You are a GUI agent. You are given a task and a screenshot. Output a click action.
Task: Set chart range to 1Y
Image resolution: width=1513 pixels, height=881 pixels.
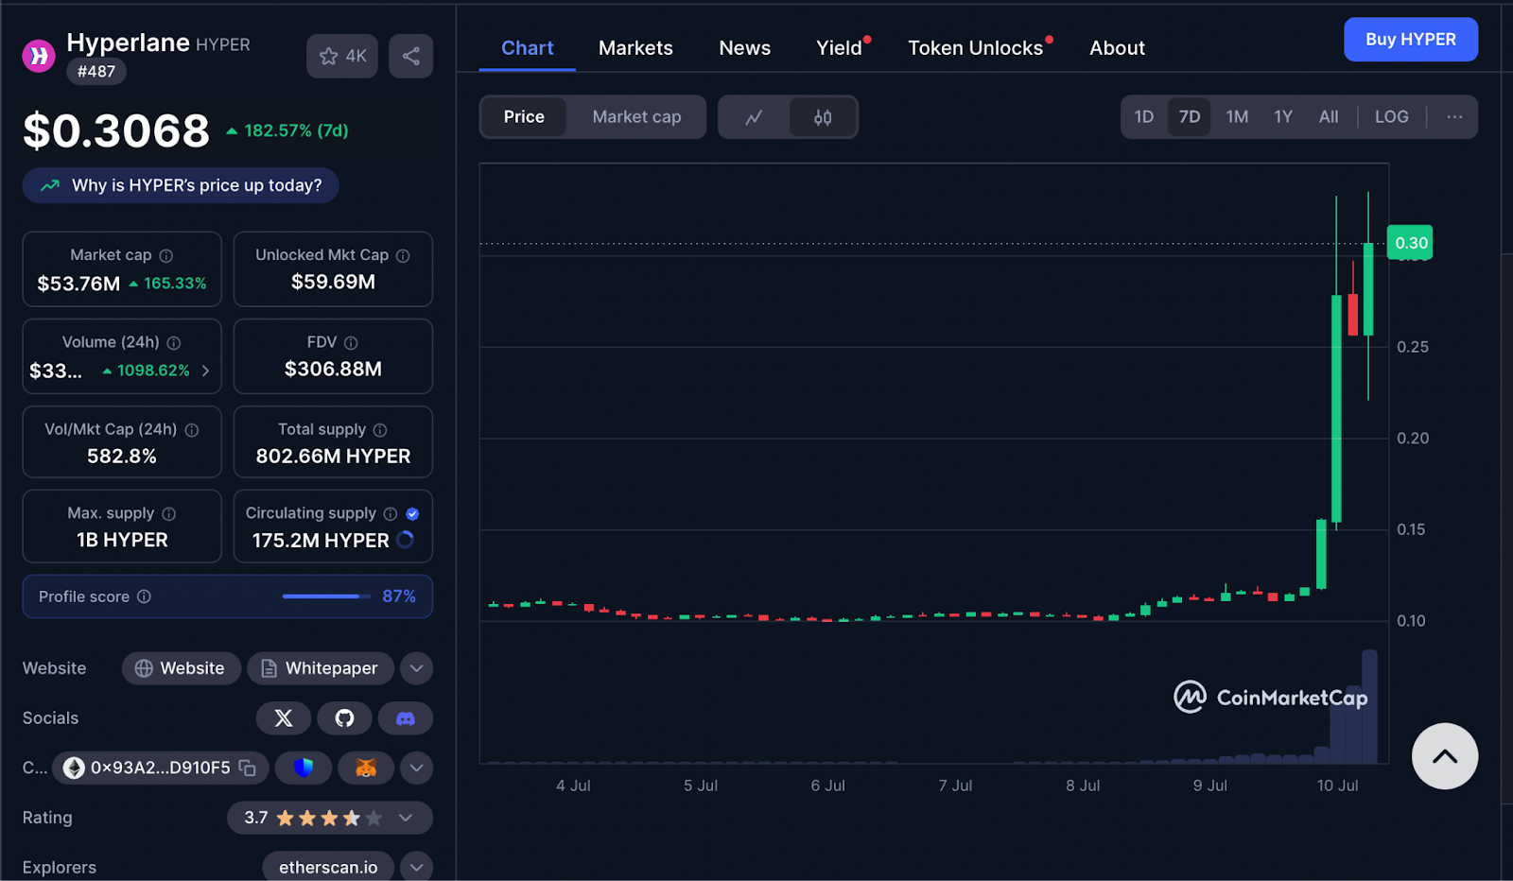pyautogui.click(x=1283, y=117)
